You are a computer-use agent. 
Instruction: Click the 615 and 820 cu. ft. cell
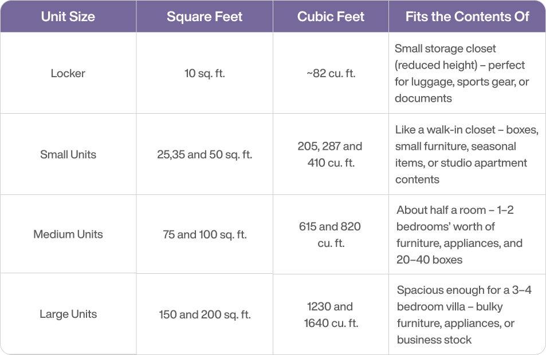click(331, 234)
